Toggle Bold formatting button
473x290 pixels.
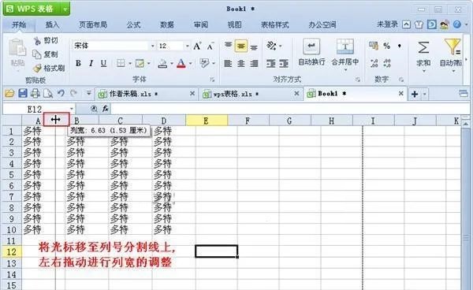click(78, 63)
